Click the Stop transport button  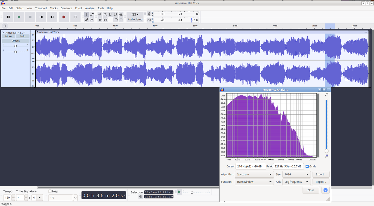[30, 17]
